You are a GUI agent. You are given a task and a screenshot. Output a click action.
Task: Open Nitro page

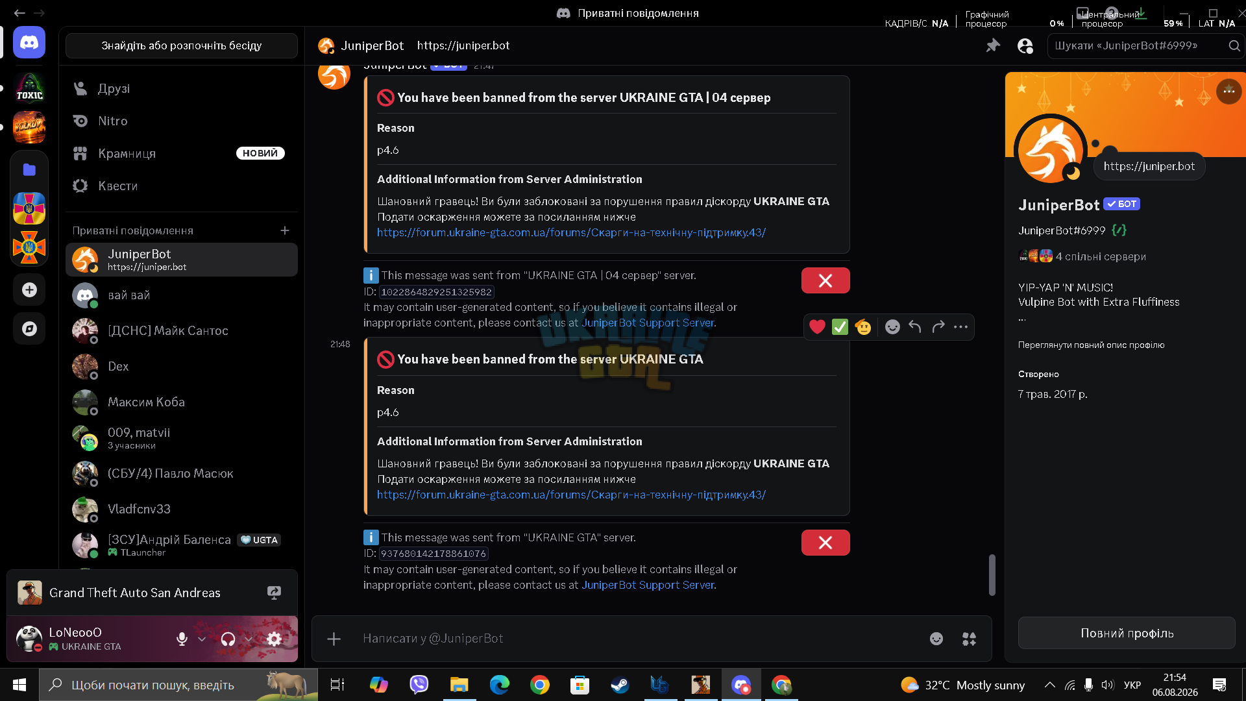click(182, 121)
